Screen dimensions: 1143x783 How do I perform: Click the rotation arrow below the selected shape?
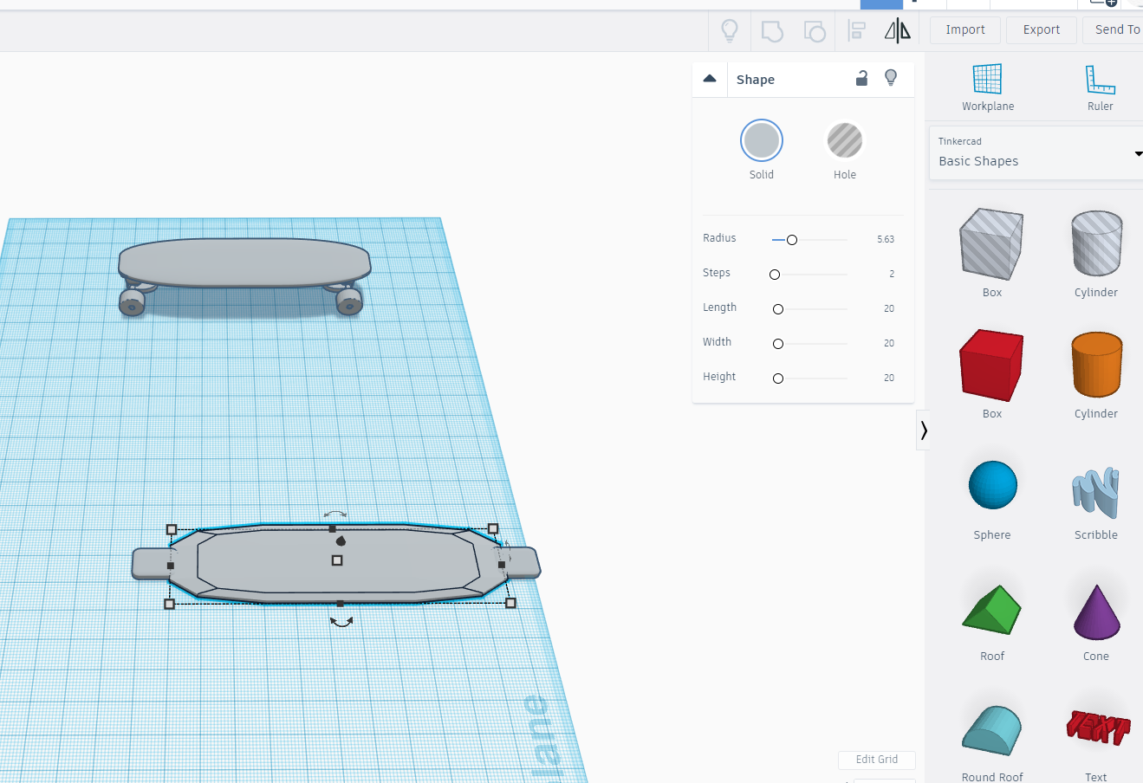341,621
